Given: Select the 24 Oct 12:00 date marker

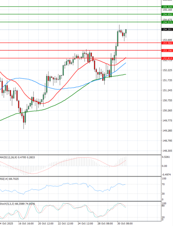Looking at the screenshot, I should (86, 223).
